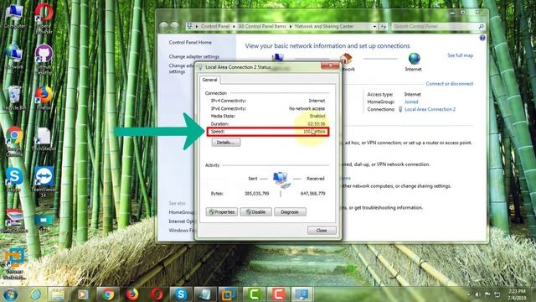536x302 pixels.
Task: Open Windows Explorer from the taskbar
Action: pyautogui.click(x=59, y=294)
